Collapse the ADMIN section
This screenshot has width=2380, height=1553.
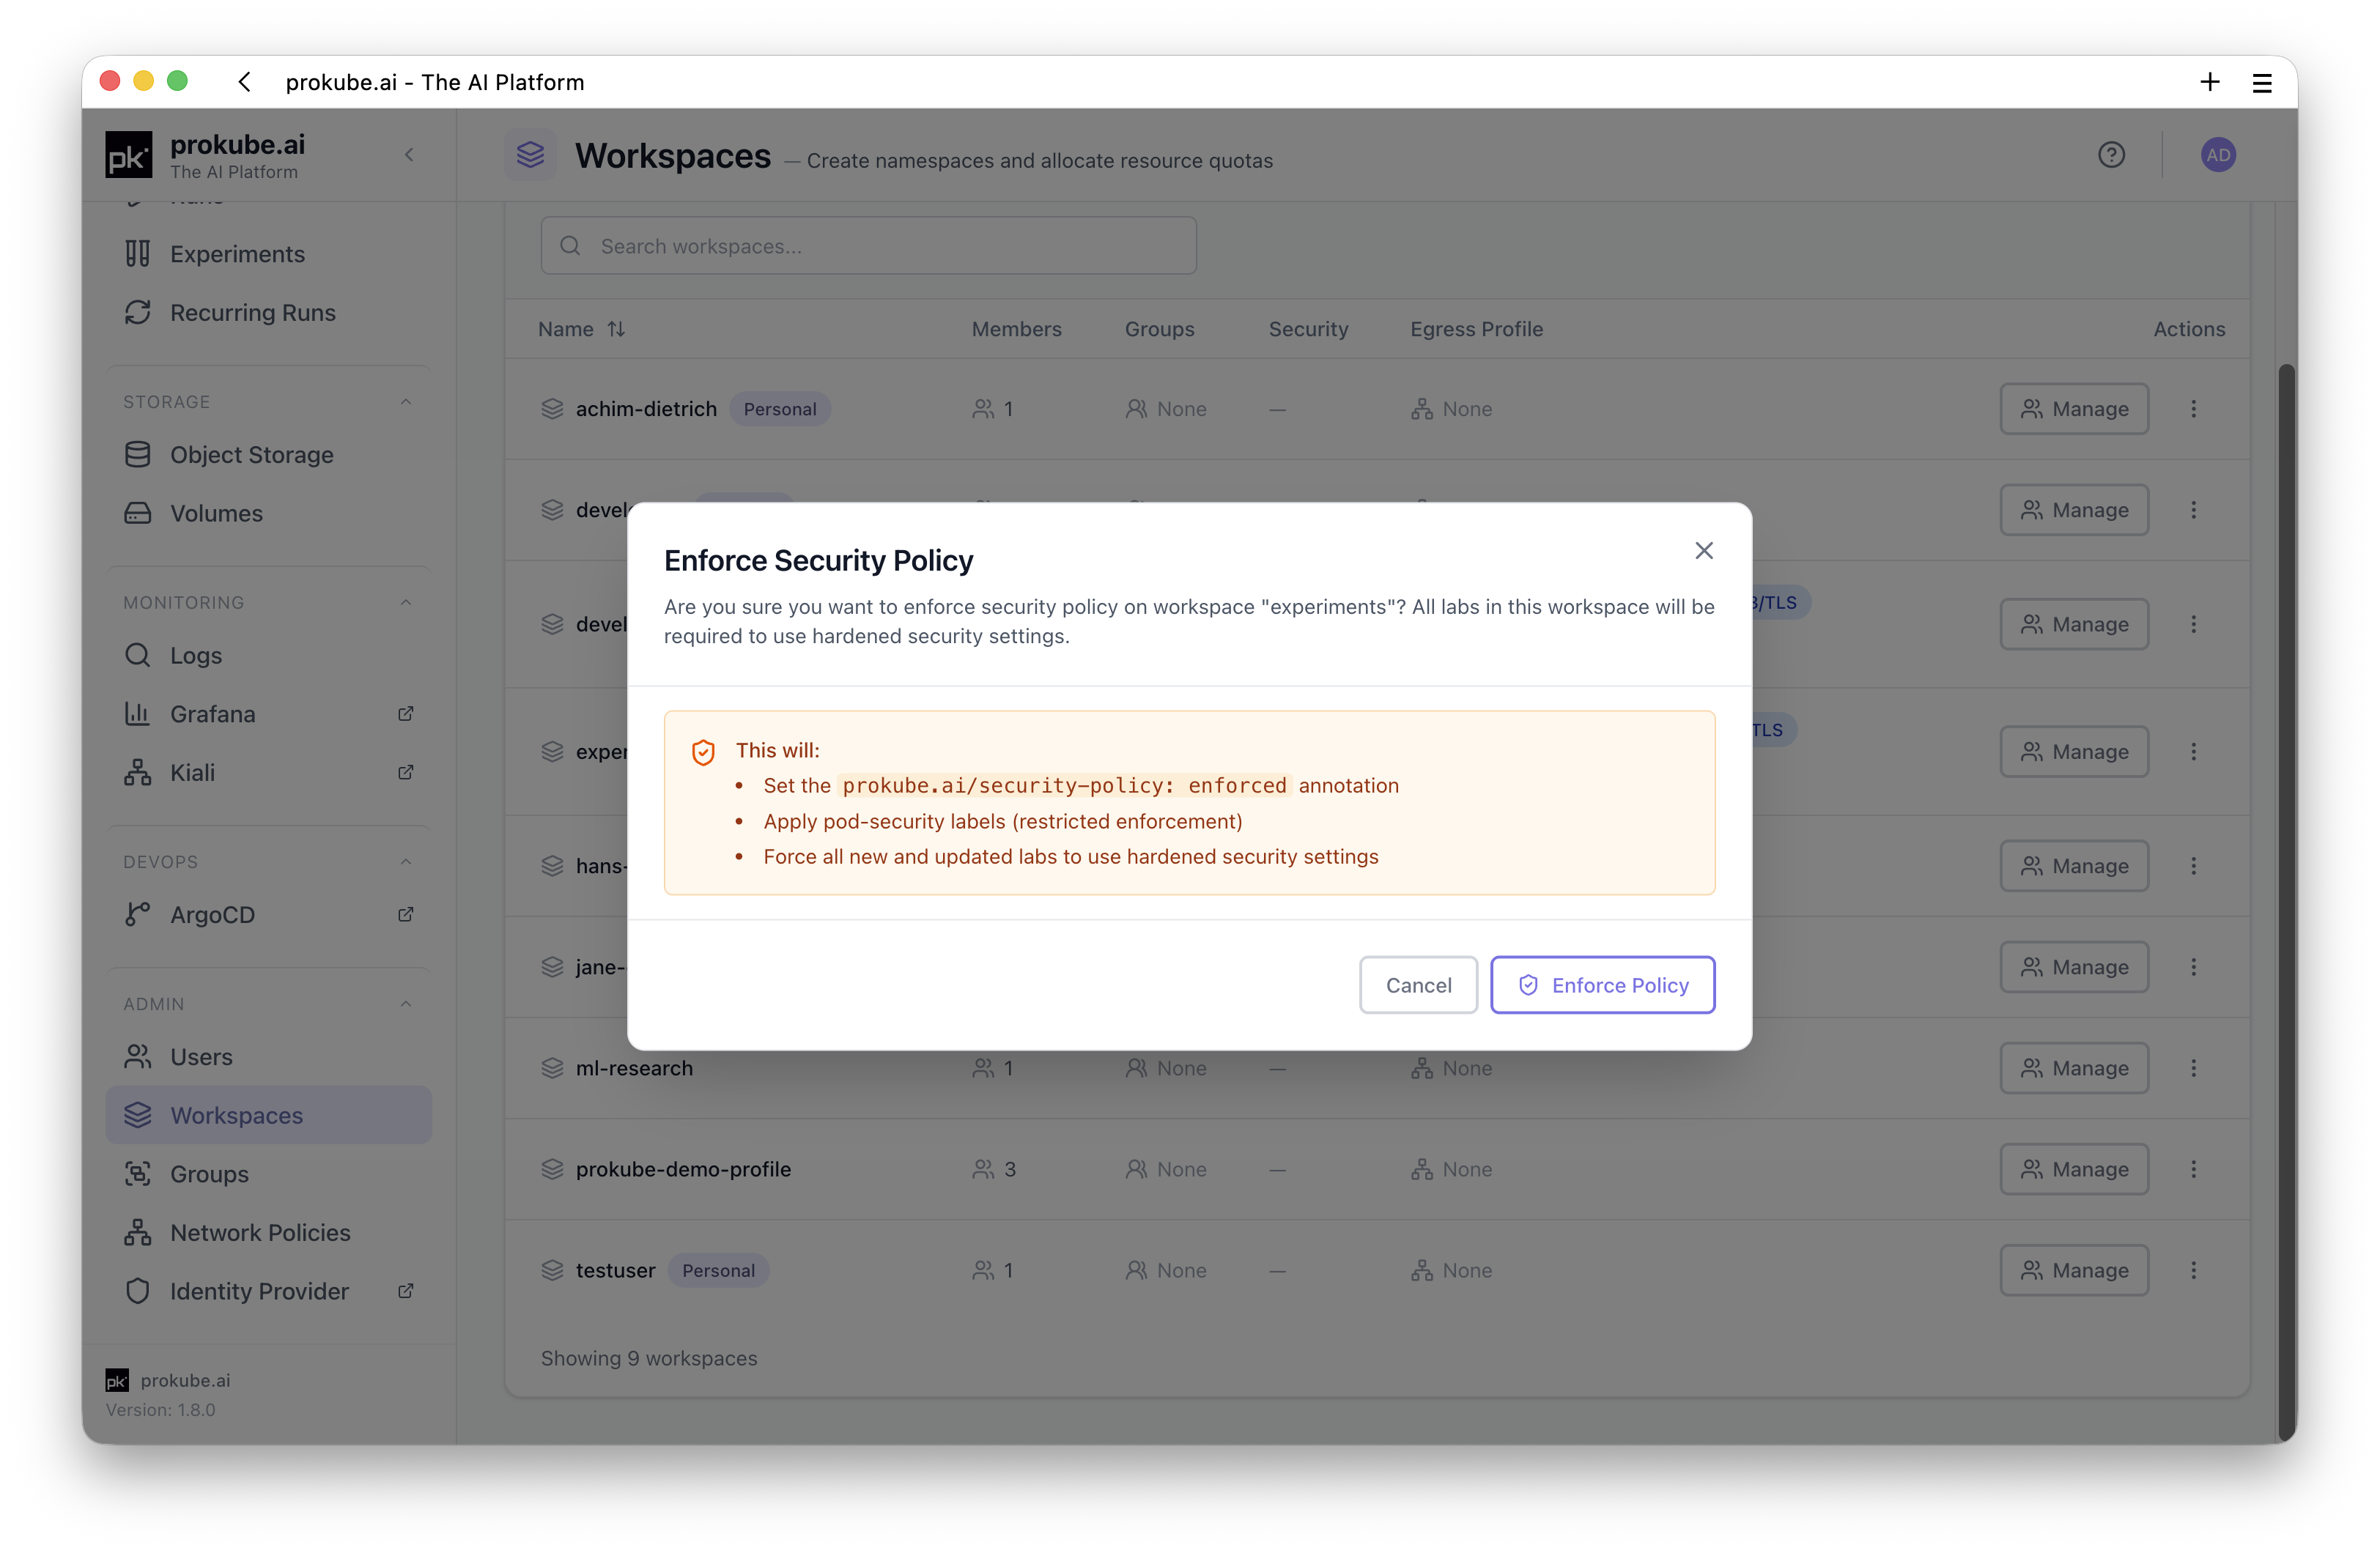[x=406, y=1004]
